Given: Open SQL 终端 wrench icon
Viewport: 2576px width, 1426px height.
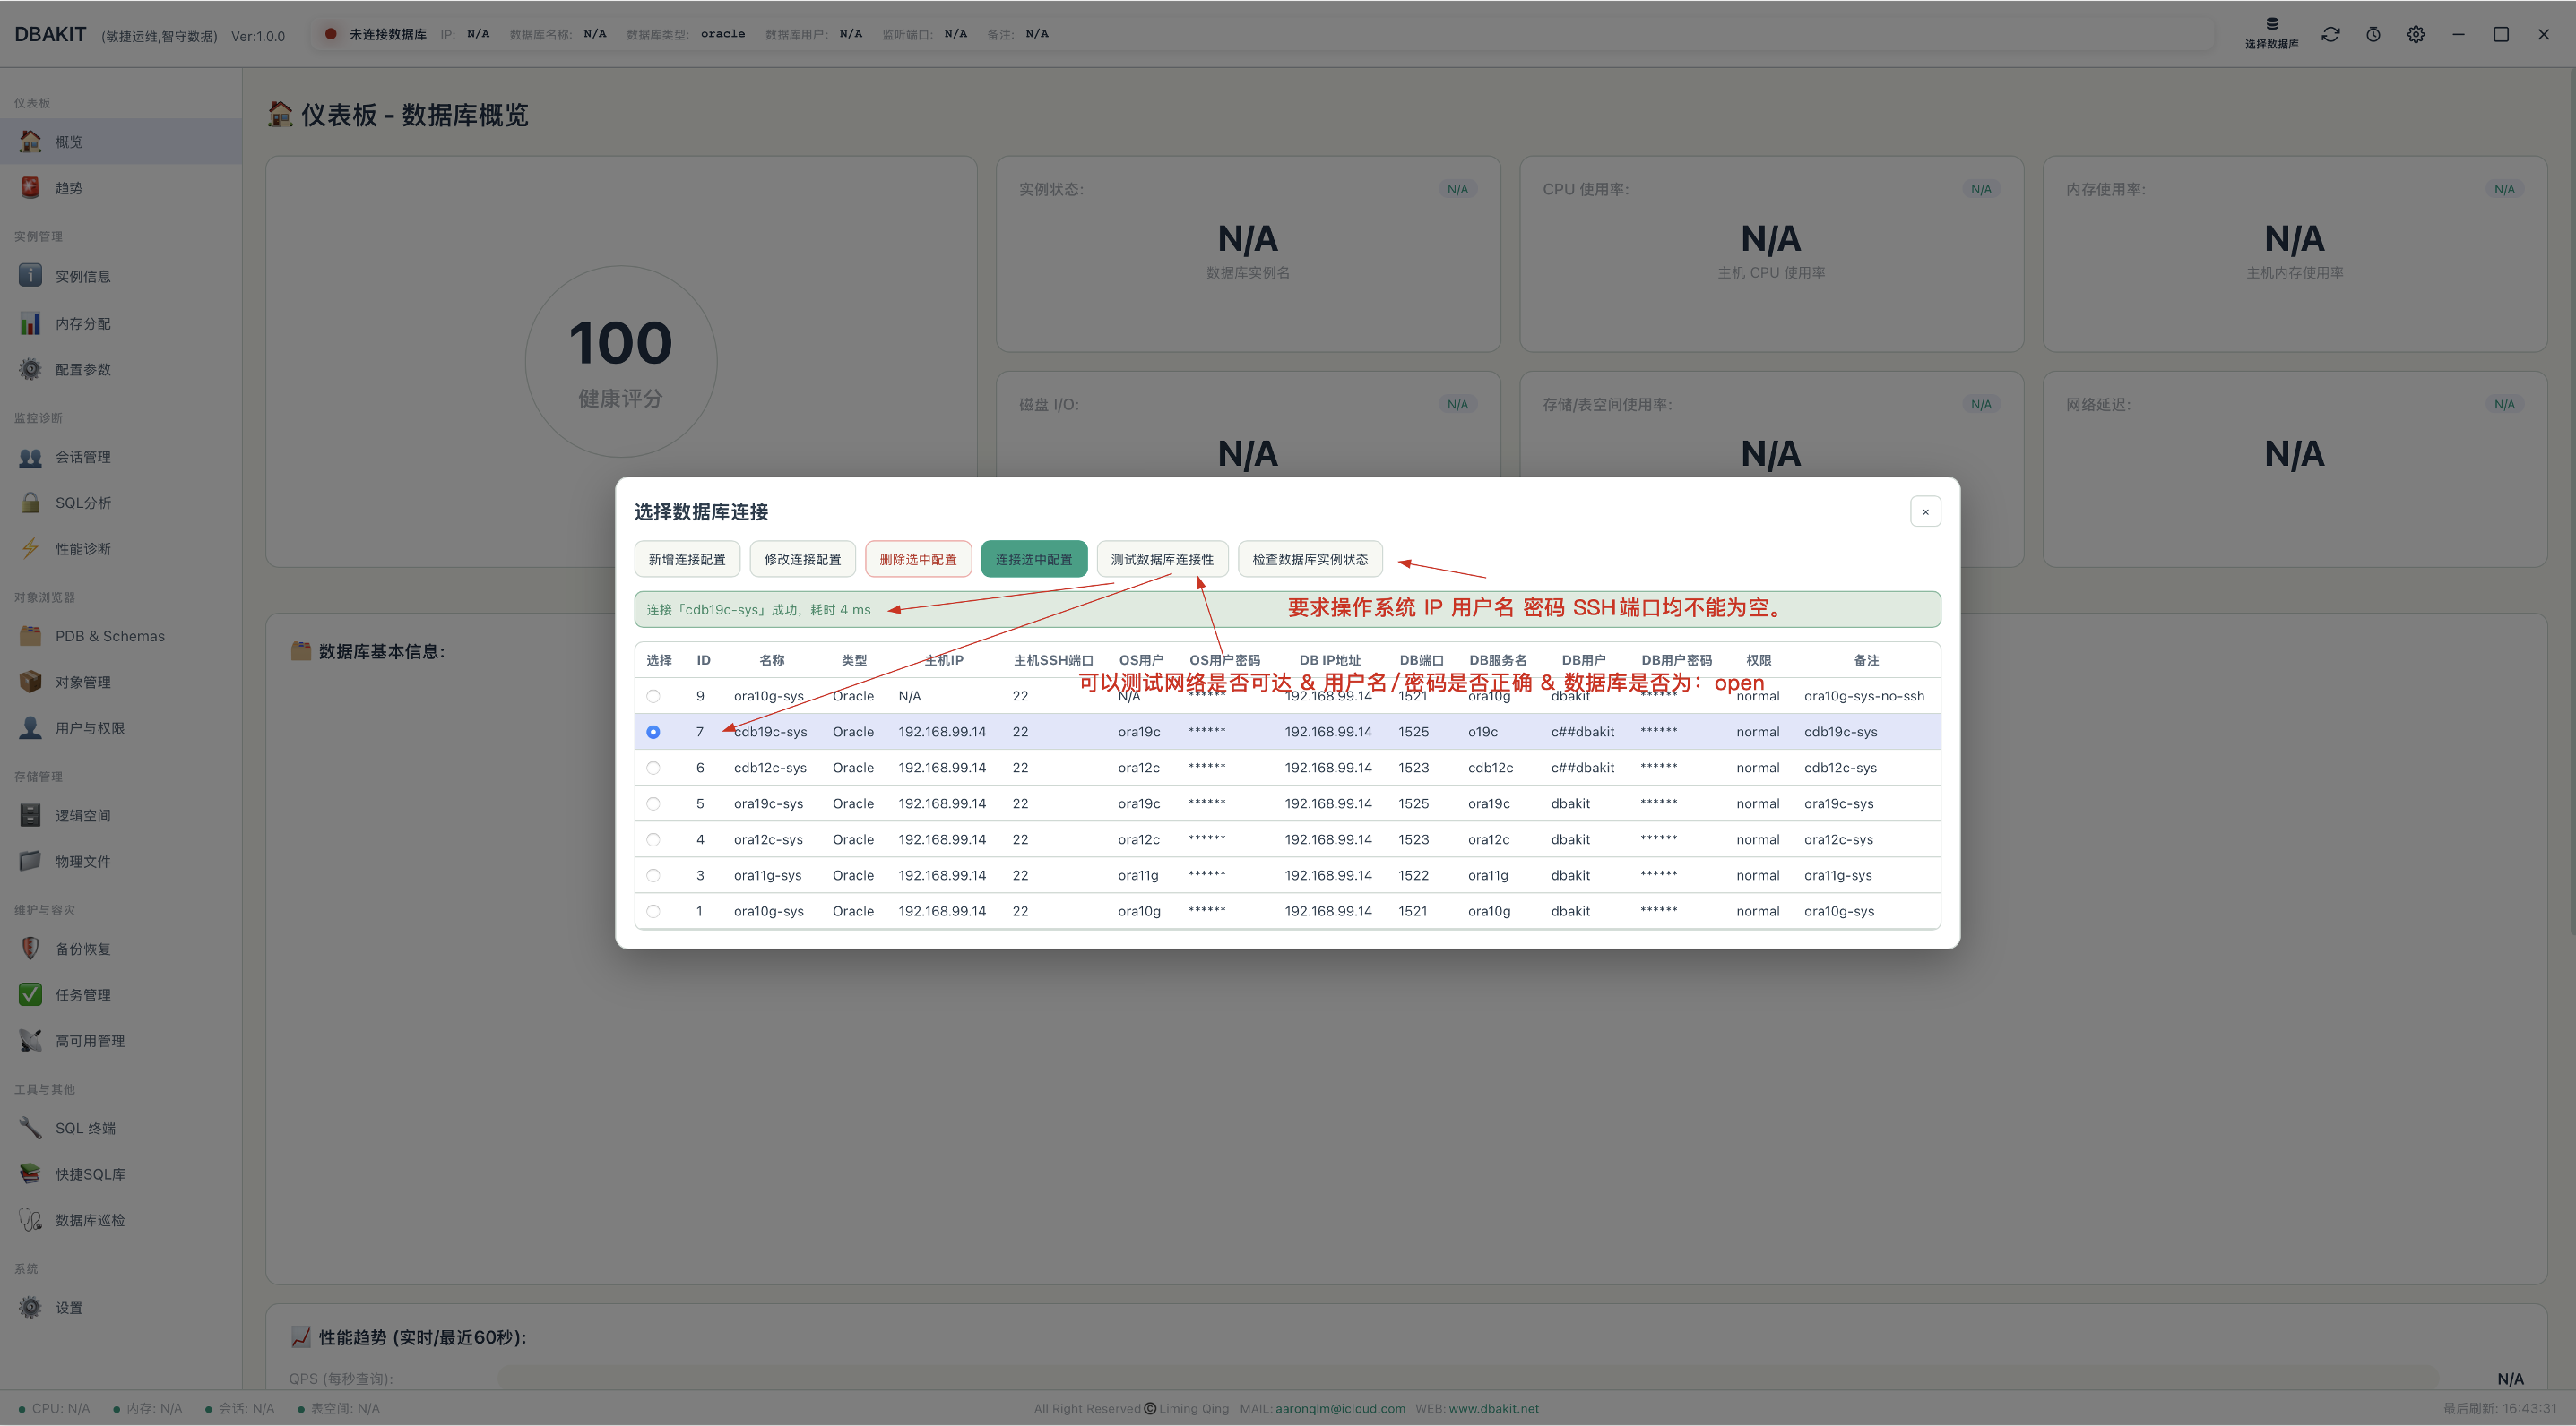Looking at the screenshot, I should (31, 1129).
